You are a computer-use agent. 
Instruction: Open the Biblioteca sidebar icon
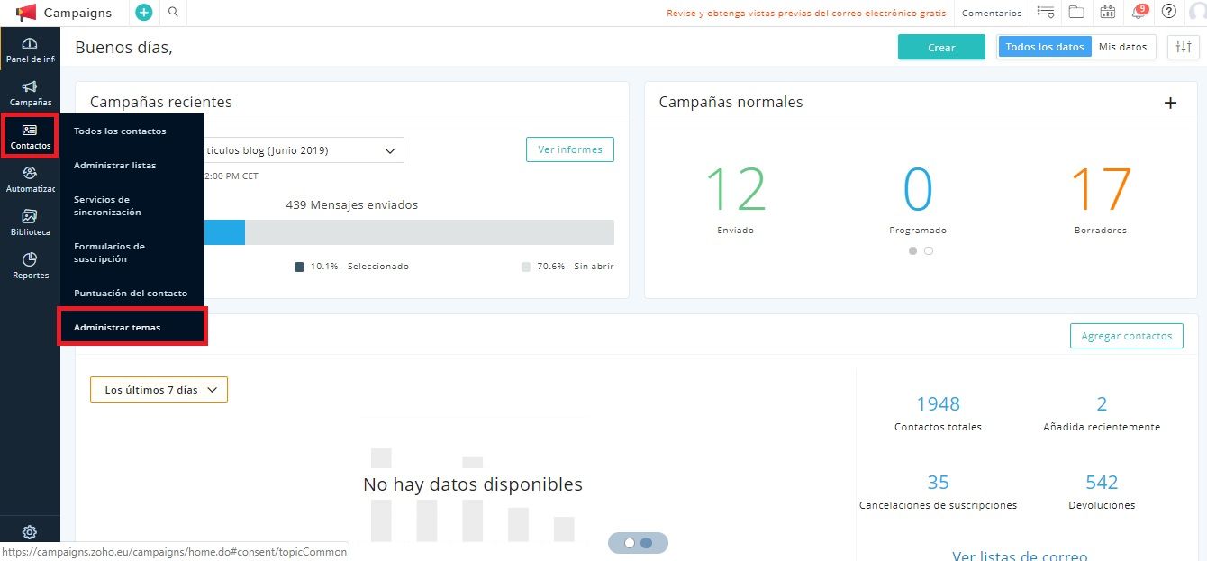click(30, 222)
